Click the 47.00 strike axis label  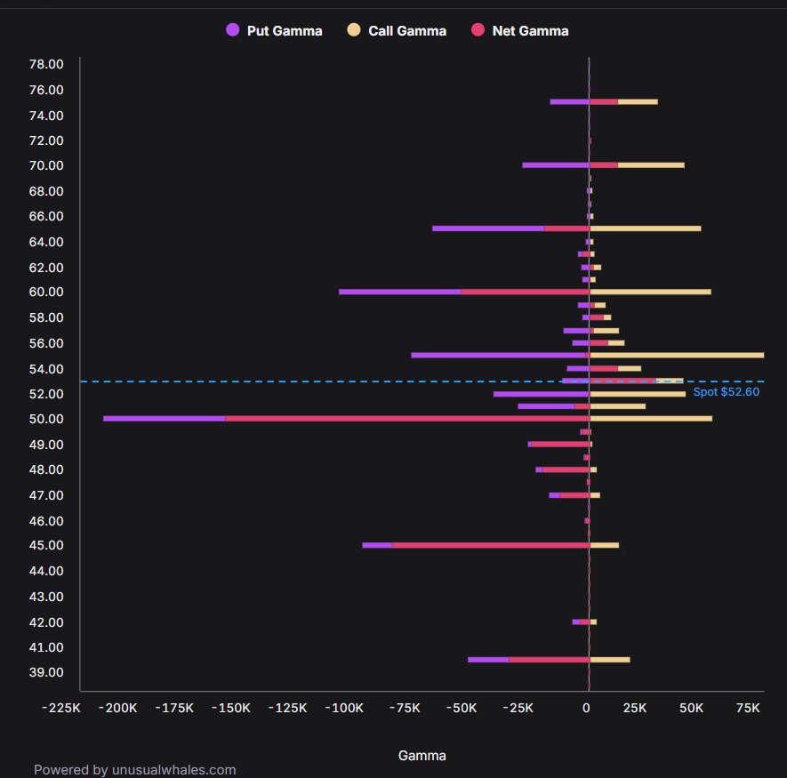click(x=46, y=495)
